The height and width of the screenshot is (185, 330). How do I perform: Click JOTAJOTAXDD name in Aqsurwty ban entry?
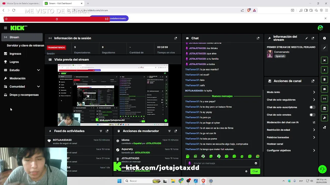click(142, 153)
